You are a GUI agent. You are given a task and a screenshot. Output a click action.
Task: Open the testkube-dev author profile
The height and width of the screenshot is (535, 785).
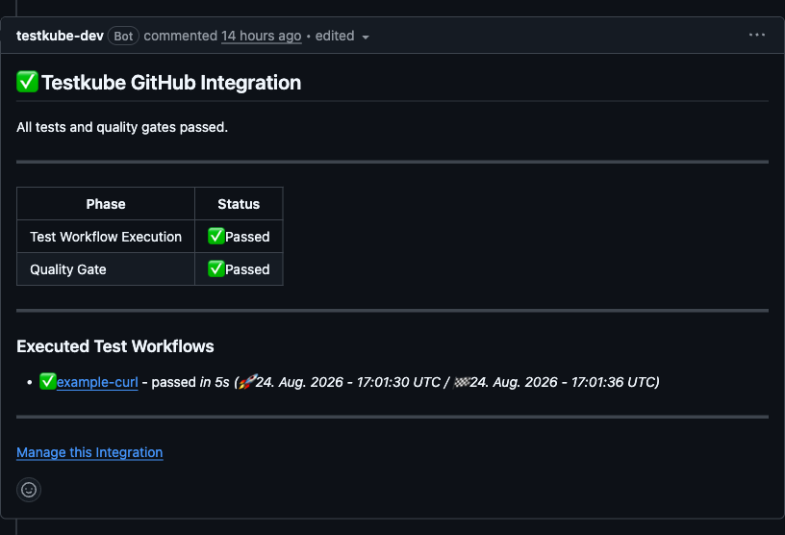60,36
